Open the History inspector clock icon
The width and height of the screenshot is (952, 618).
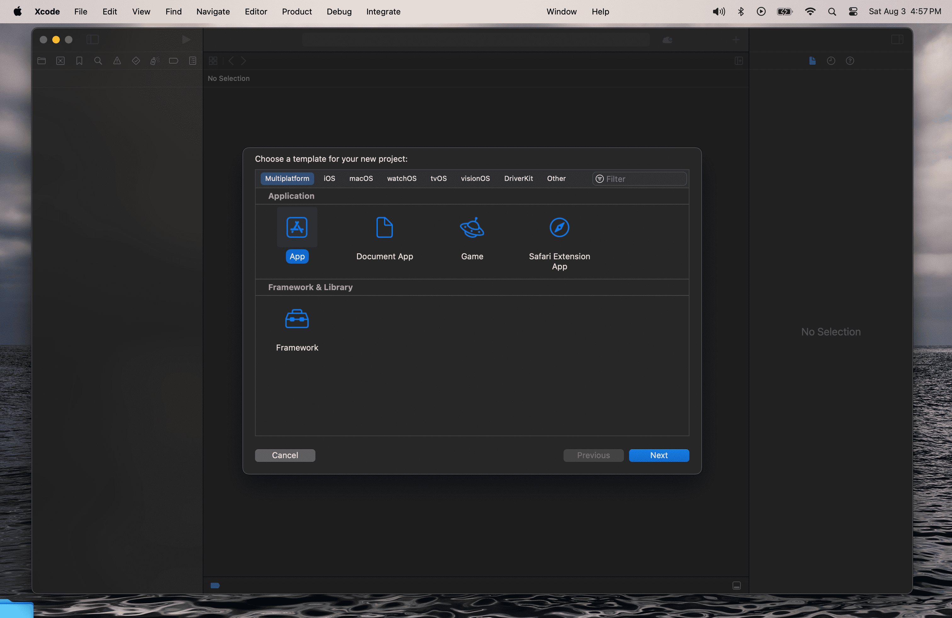(831, 61)
